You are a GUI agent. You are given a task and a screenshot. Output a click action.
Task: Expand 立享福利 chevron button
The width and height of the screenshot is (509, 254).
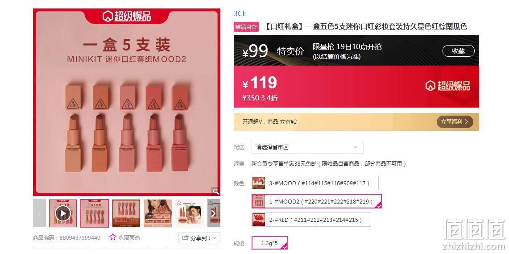[x=455, y=122]
